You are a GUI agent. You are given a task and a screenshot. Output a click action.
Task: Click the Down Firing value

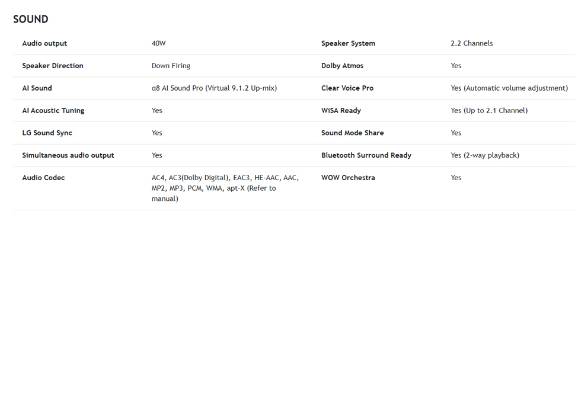(171, 66)
